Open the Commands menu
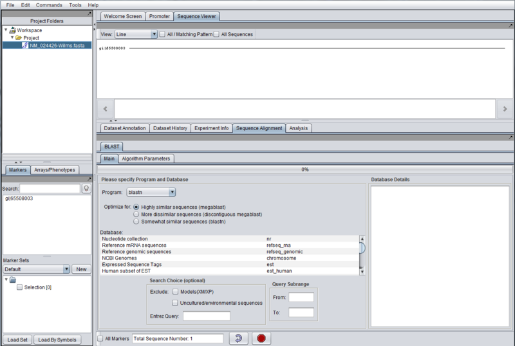This screenshot has height=346, width=515. pyautogui.click(x=49, y=5)
